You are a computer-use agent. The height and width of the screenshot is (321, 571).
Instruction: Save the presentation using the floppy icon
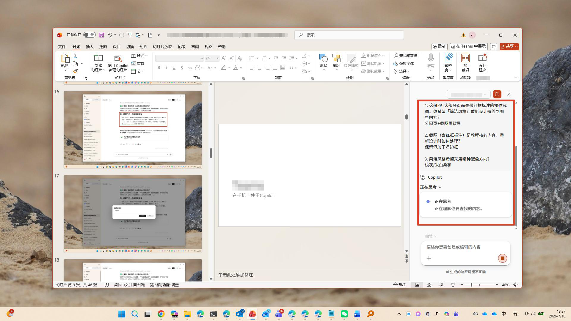click(x=101, y=35)
